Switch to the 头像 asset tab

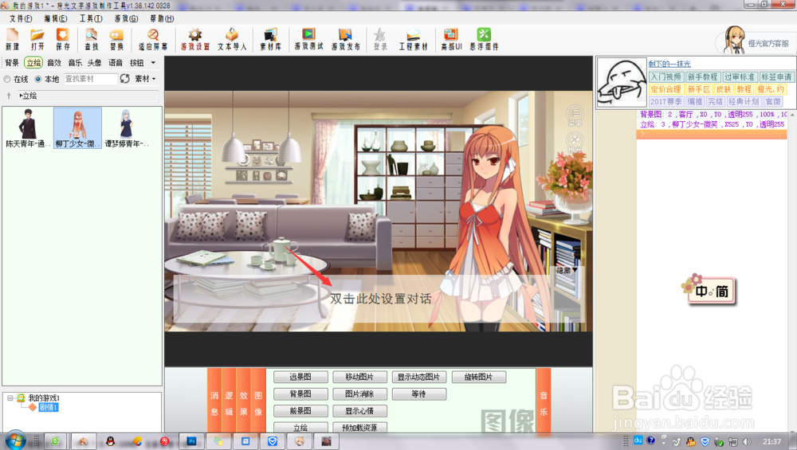(95, 63)
